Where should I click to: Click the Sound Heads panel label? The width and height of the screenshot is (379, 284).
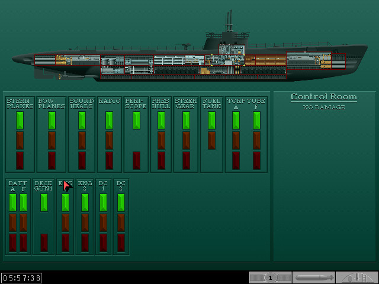click(82, 104)
